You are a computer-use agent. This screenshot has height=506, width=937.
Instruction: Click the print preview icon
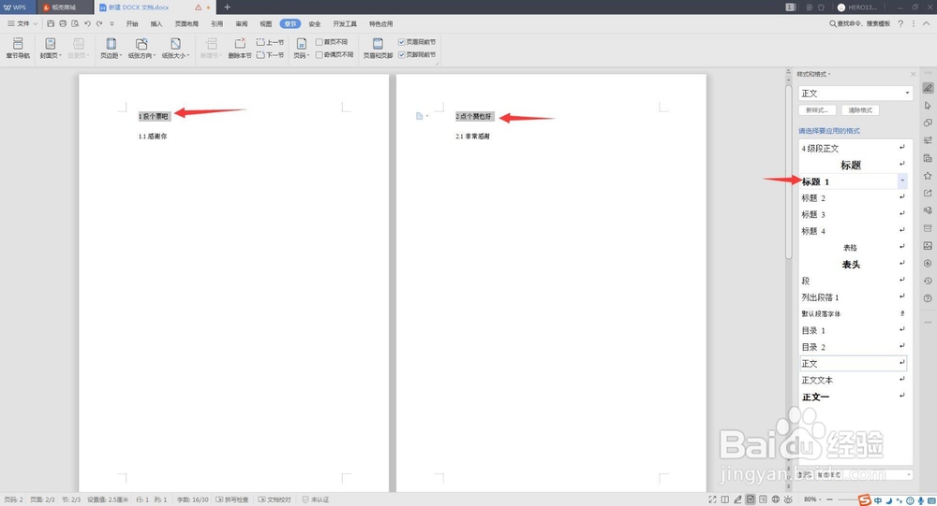pos(75,24)
